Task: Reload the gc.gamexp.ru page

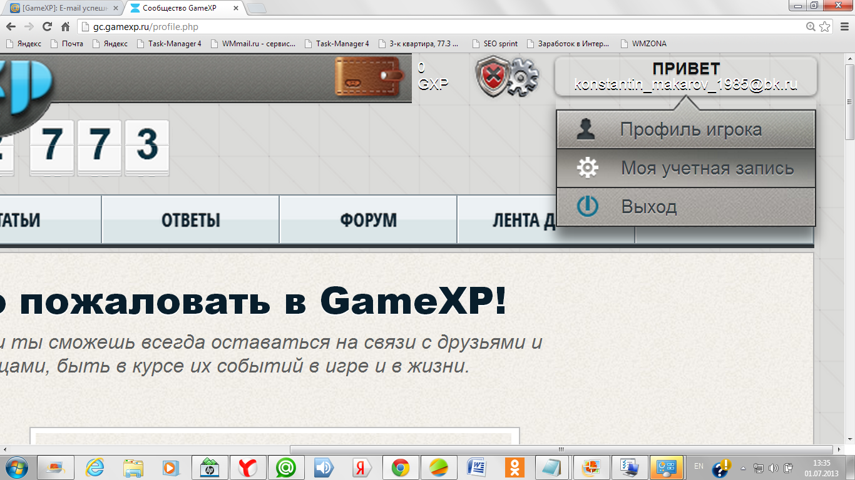Action: (x=47, y=27)
